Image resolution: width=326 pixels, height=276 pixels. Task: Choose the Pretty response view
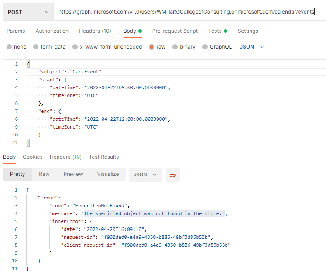(17, 174)
